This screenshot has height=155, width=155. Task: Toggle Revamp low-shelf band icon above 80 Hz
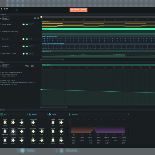82,135
